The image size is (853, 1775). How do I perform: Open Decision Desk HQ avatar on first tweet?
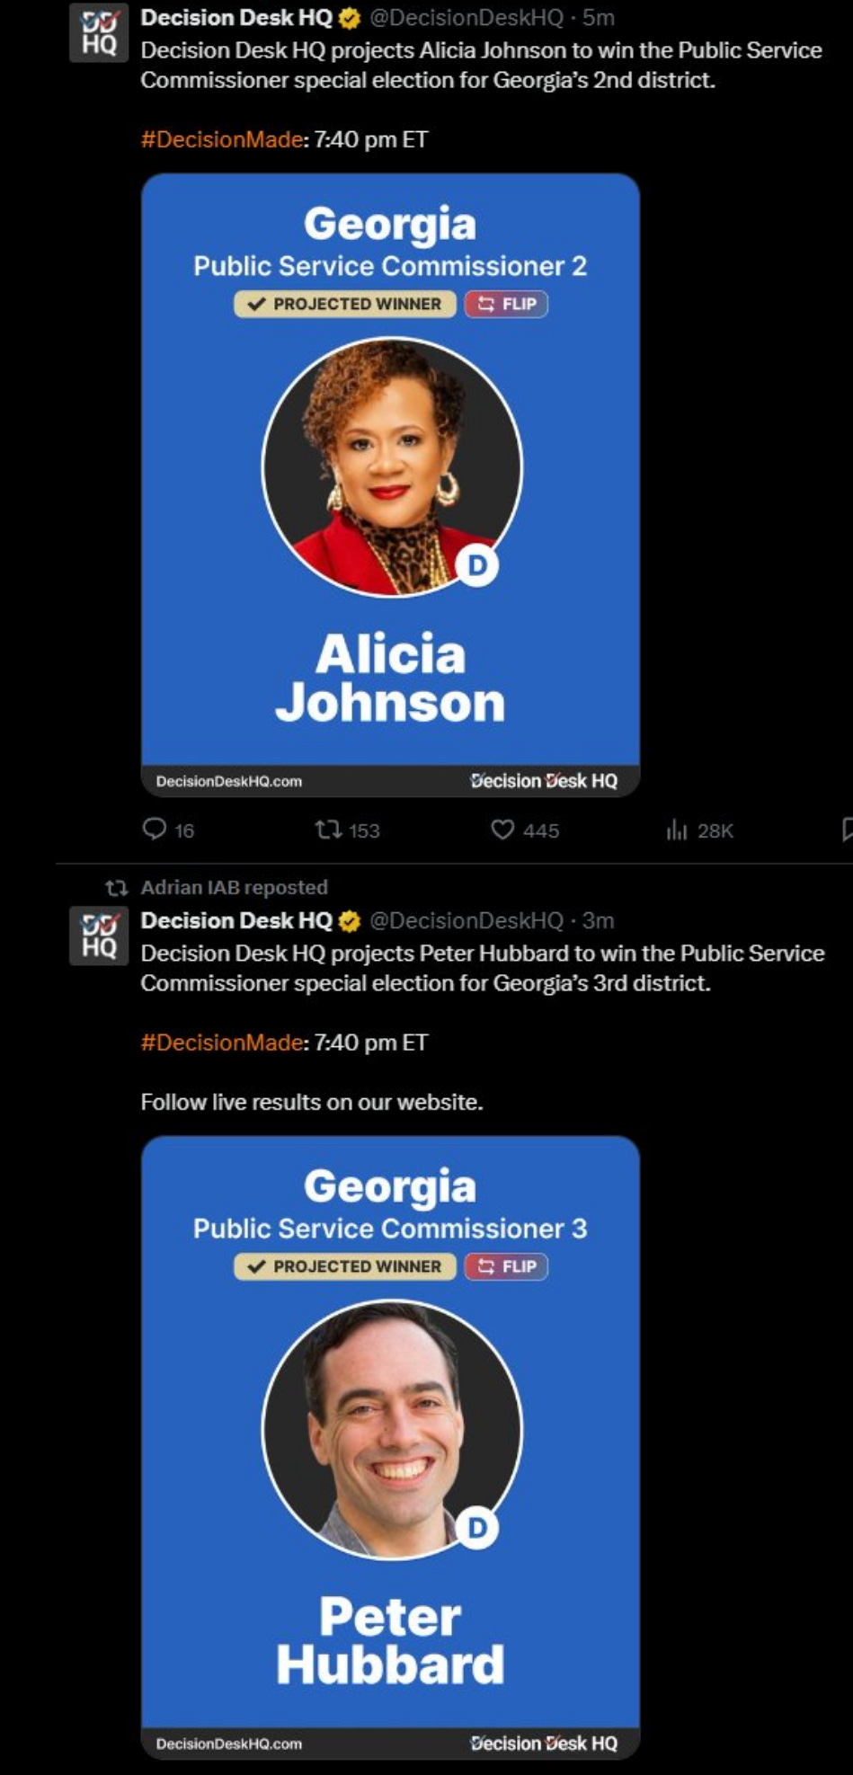click(x=99, y=32)
